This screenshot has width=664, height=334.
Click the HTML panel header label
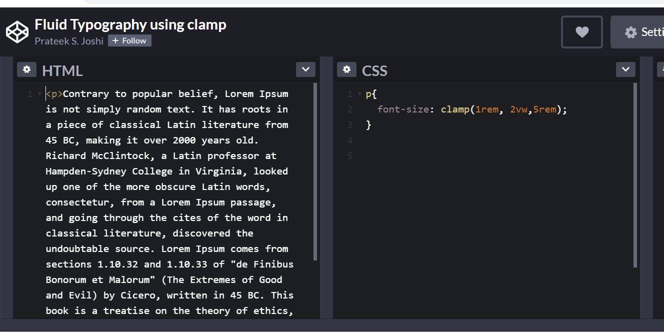tap(62, 70)
